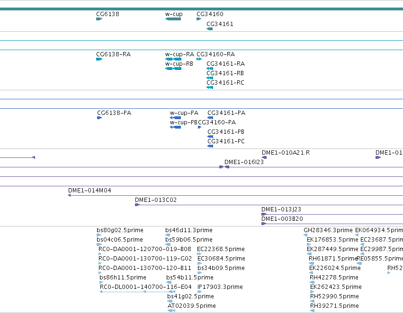
Task: Select the w-cup-RB transcript label
Action: [x=179, y=64]
